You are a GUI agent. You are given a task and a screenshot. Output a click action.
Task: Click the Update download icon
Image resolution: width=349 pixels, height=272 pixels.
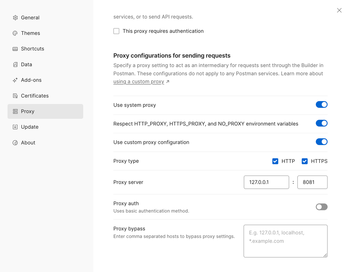coord(15,127)
